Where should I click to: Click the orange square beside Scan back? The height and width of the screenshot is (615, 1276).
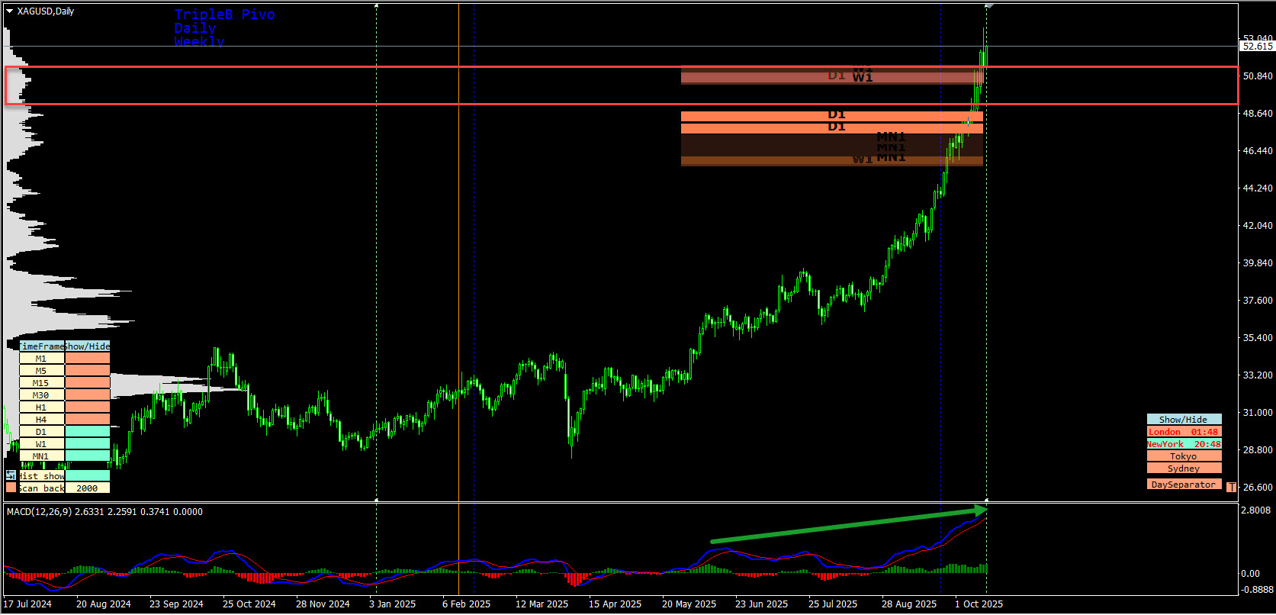(11, 488)
